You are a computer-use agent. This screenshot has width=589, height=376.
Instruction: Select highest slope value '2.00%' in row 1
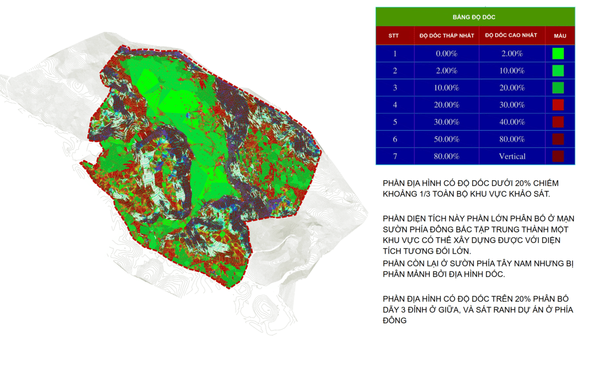coord(512,54)
